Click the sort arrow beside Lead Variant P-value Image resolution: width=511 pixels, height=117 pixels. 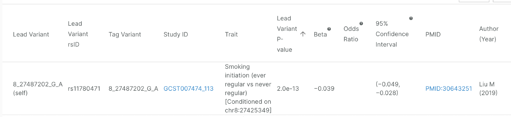click(303, 34)
